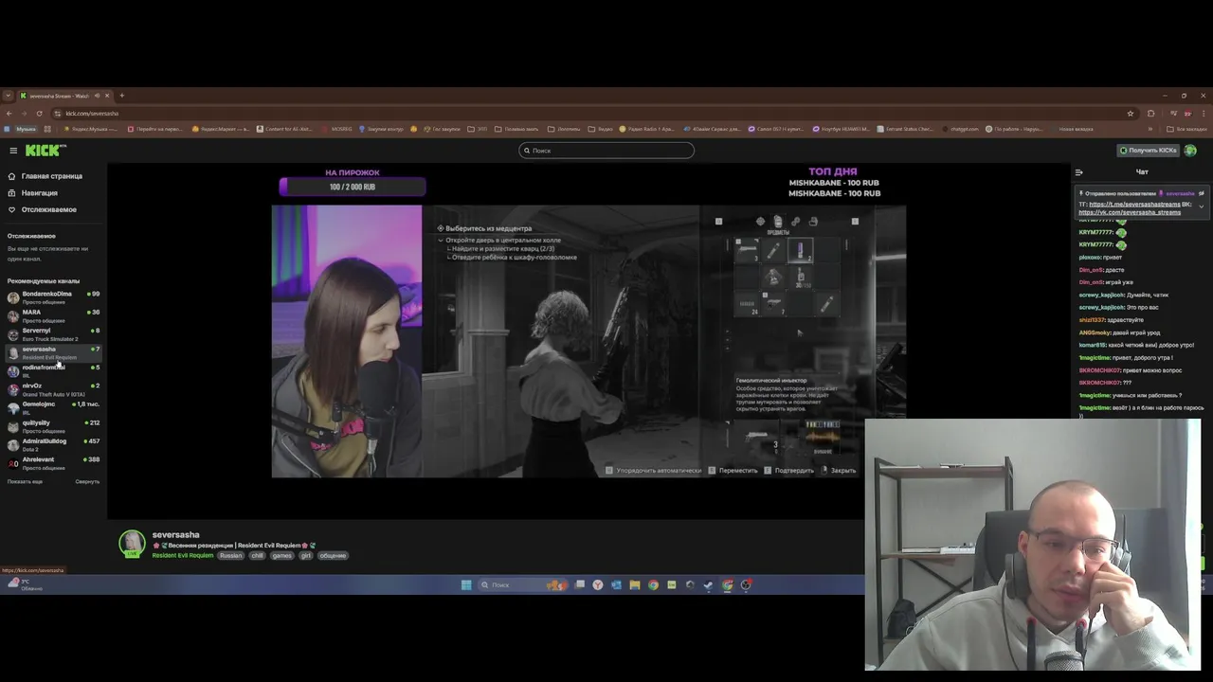This screenshot has width=1213, height=682.
Task: Open File Explorer from the taskbar
Action: pyautogui.click(x=635, y=585)
